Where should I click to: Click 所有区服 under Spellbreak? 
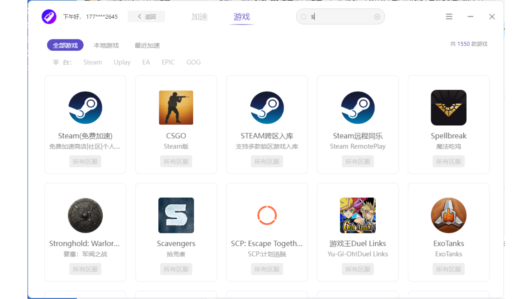[x=448, y=162]
